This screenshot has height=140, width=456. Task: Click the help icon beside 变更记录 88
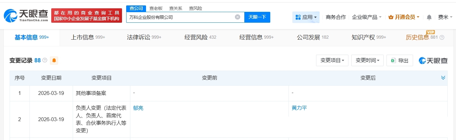point(45,60)
